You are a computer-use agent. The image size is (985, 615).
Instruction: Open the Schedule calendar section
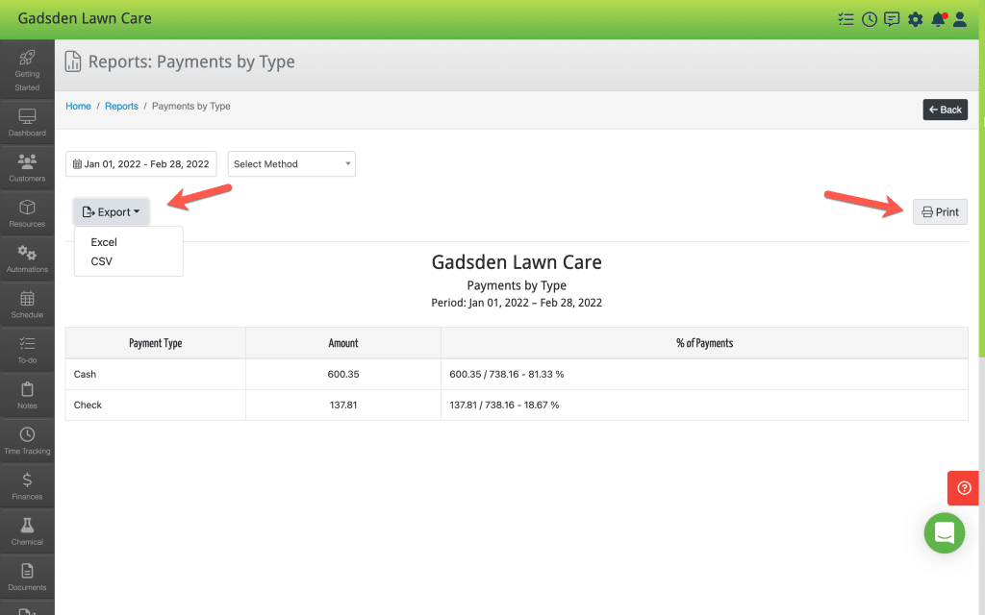coord(27,304)
